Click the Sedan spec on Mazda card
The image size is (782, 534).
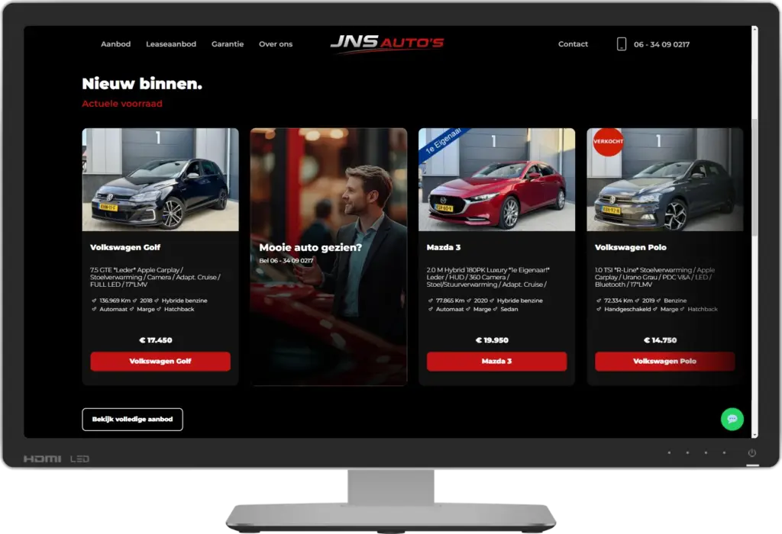pyautogui.click(x=509, y=310)
